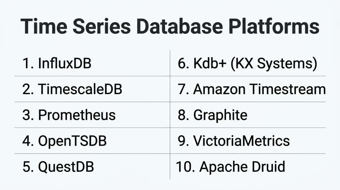Choose the QuestDB entry
The image size is (340, 190).
[x=66, y=167]
